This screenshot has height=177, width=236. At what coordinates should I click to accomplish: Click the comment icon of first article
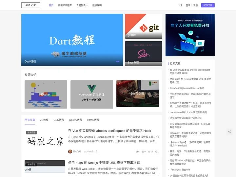(x=156, y=151)
